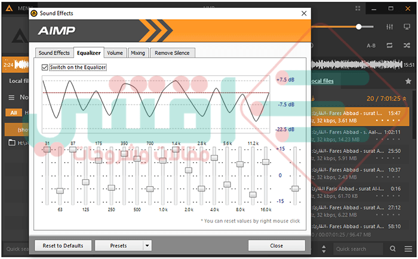Select the track with duration 27:12

pyautogui.click(x=360, y=211)
